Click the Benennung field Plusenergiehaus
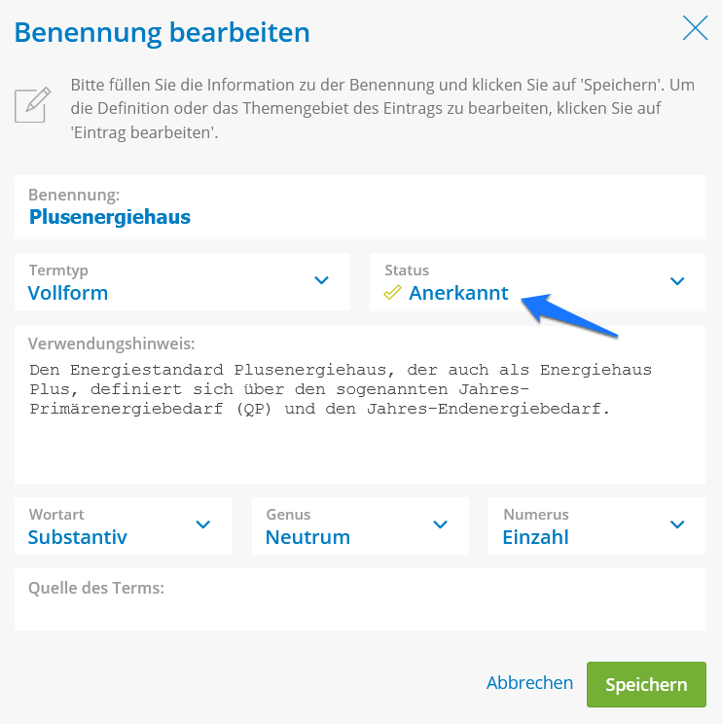 click(x=360, y=207)
